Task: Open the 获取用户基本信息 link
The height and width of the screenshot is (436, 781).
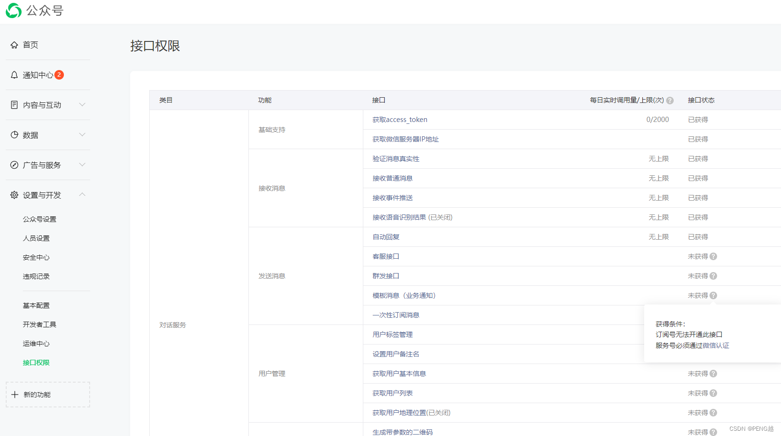Action: tap(399, 374)
